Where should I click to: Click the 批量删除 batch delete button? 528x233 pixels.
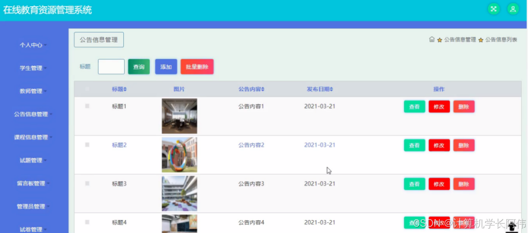click(x=197, y=67)
